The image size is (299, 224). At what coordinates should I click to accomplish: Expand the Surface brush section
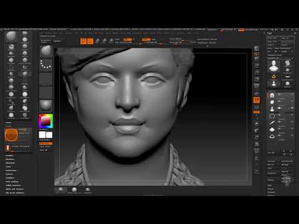click(9, 174)
